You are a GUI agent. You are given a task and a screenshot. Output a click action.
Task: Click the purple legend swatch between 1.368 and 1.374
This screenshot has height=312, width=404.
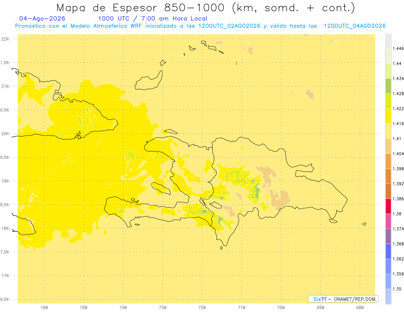click(388, 236)
